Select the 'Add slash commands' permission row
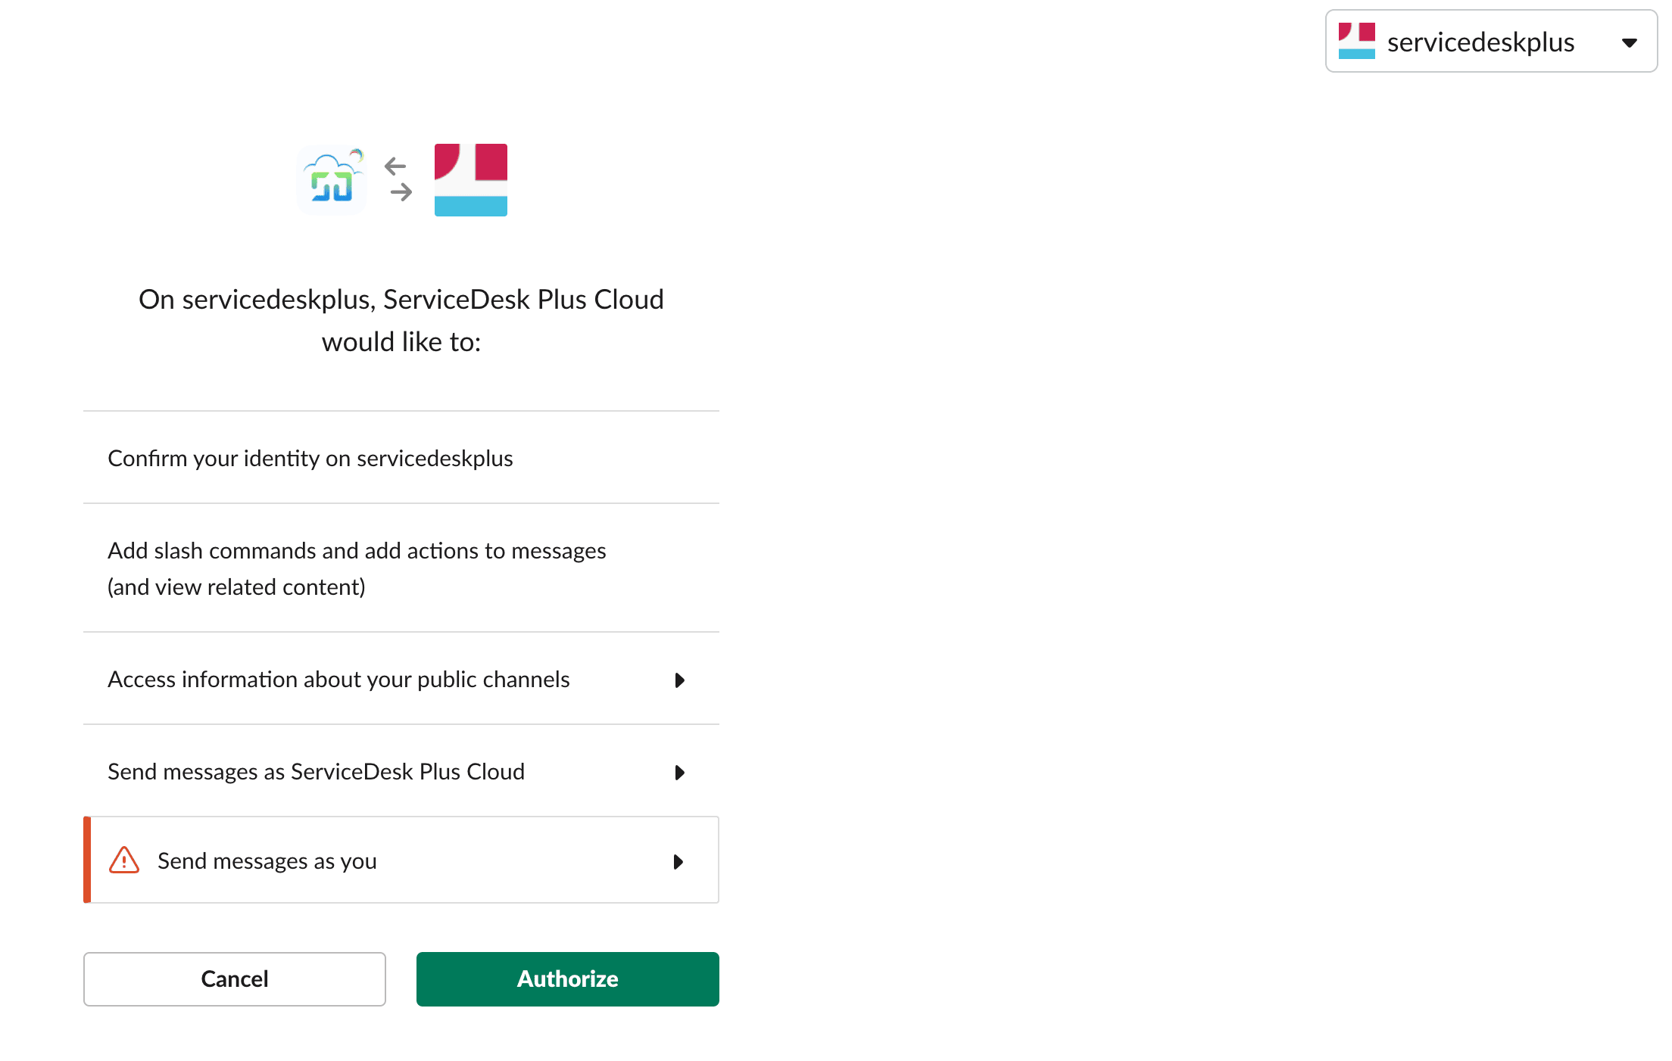Screen dimensions: 1672x1061 357,551
